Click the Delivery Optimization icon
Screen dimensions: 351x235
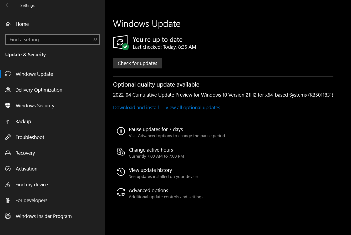tap(8, 90)
